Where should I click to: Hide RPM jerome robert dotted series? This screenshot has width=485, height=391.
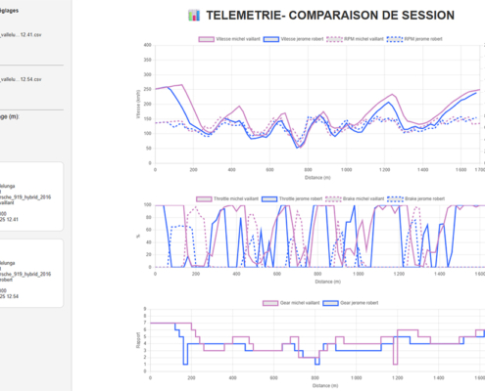pyautogui.click(x=414, y=39)
